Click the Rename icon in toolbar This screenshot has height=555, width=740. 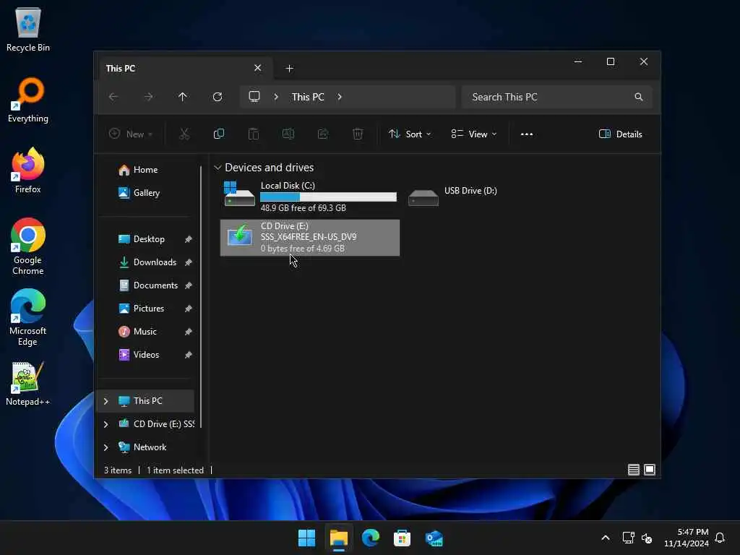(288, 134)
